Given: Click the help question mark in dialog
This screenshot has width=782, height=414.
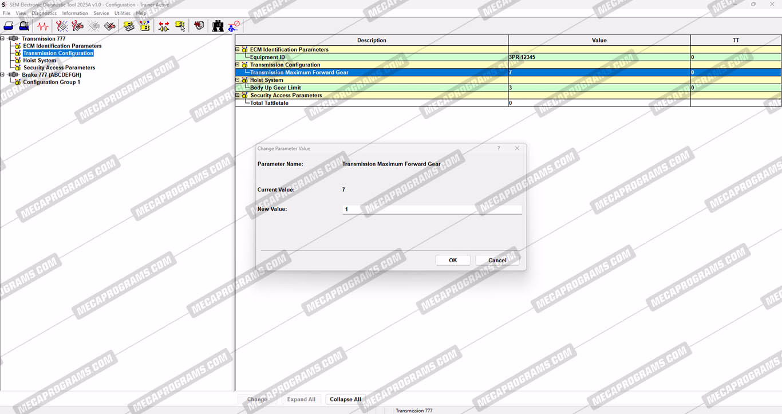Looking at the screenshot, I should click(499, 148).
